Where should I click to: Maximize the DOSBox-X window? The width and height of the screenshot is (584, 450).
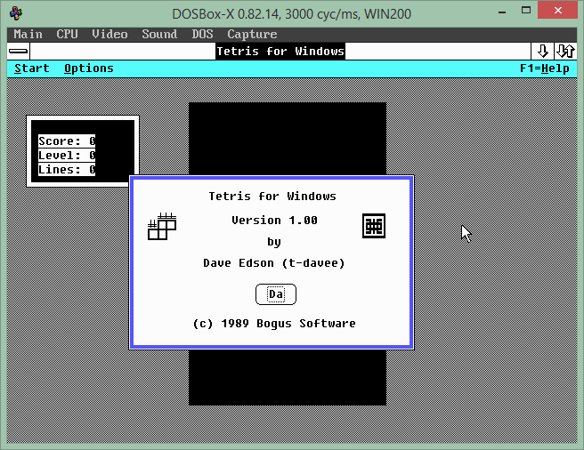coord(526,11)
